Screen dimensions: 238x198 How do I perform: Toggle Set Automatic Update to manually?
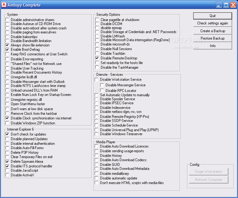pos(96,95)
